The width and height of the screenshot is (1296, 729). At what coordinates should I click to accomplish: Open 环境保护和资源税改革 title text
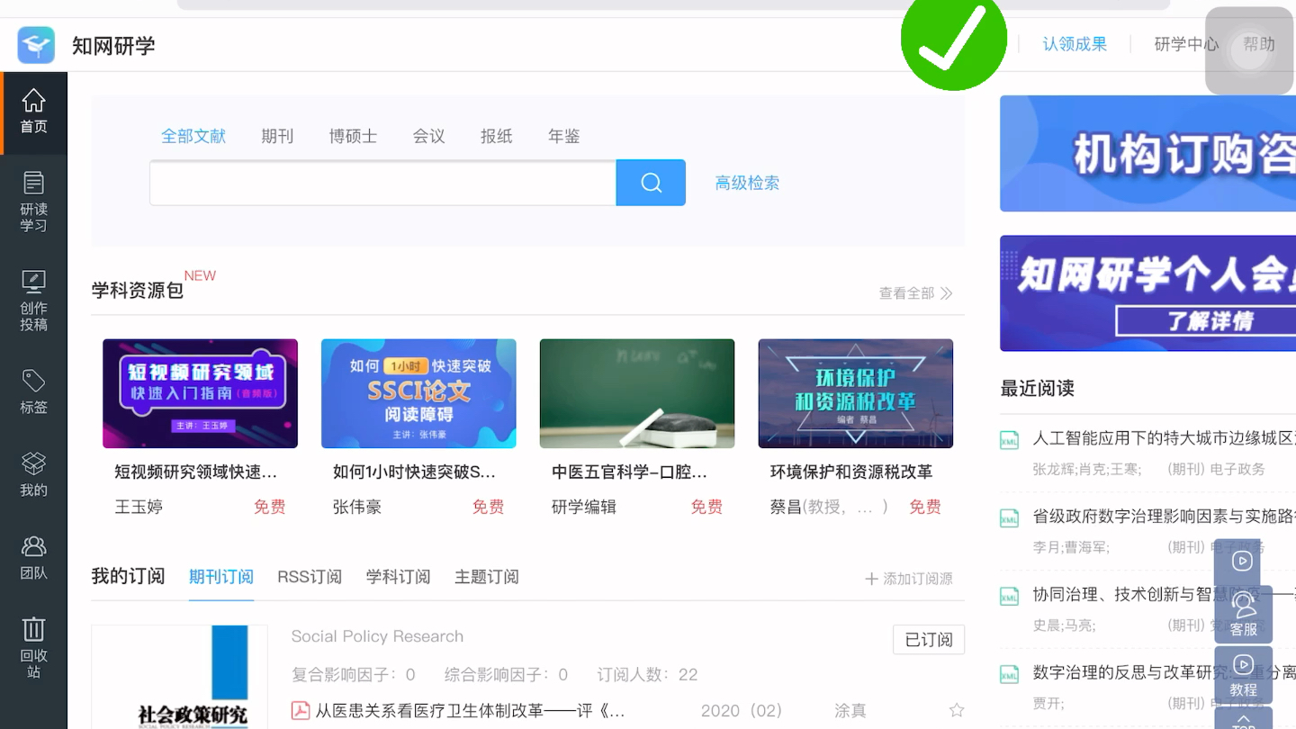pyautogui.click(x=851, y=472)
